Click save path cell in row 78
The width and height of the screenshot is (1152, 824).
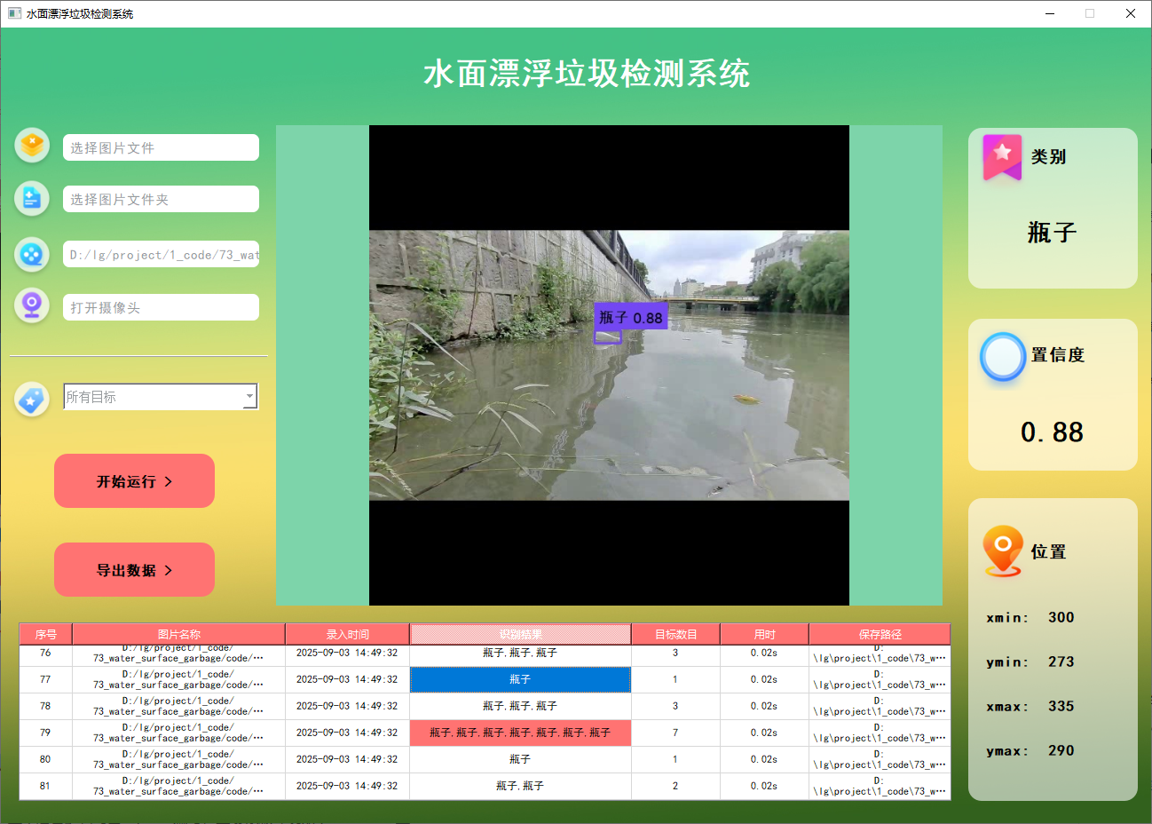[x=880, y=706]
